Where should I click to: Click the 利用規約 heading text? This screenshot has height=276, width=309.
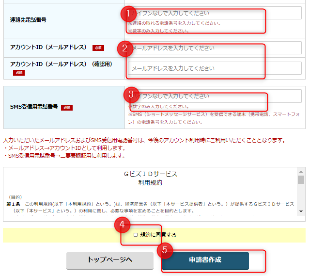tap(150, 182)
